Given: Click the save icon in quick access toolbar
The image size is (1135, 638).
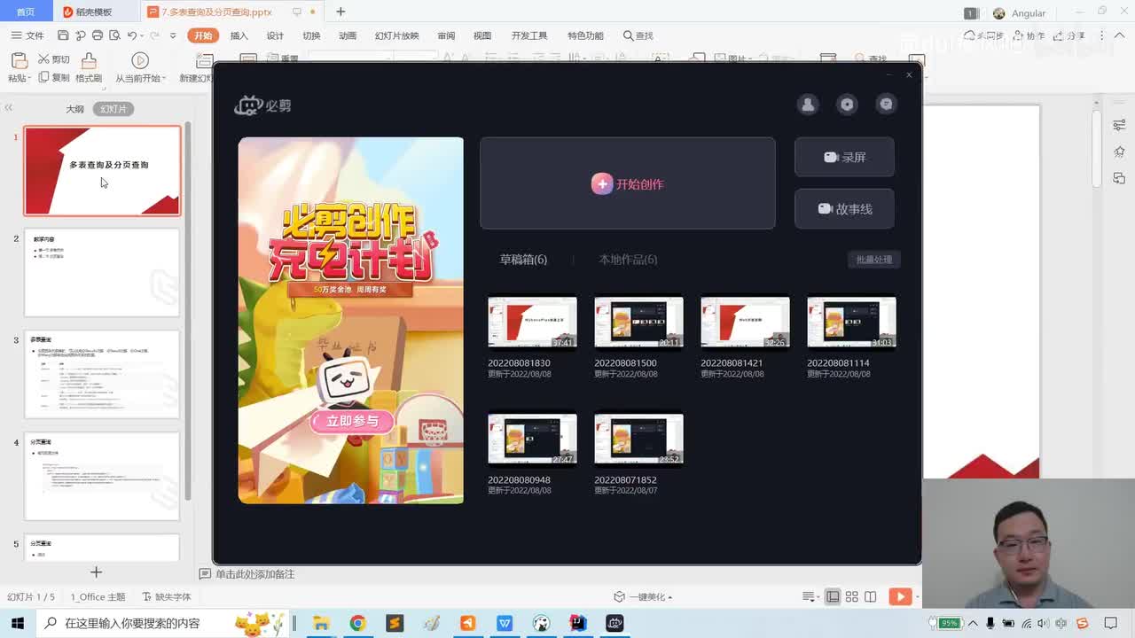Looking at the screenshot, I should tap(63, 35).
